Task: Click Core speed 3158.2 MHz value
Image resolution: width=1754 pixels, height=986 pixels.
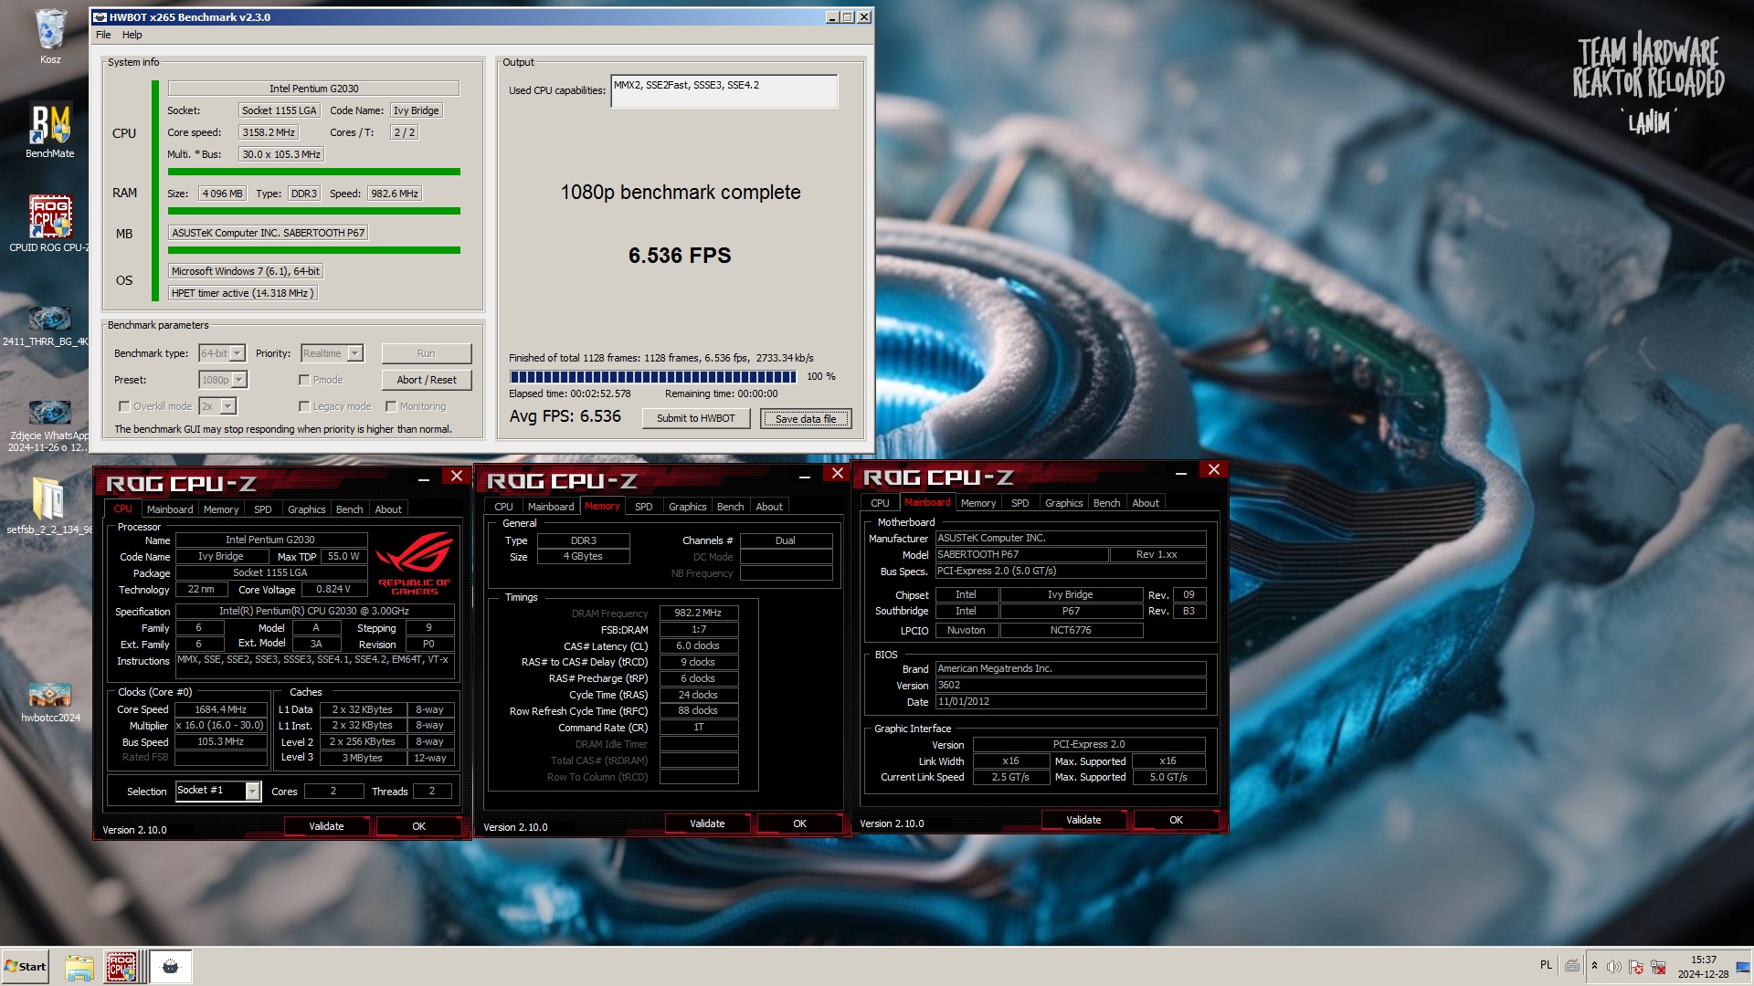Action: coord(268,132)
